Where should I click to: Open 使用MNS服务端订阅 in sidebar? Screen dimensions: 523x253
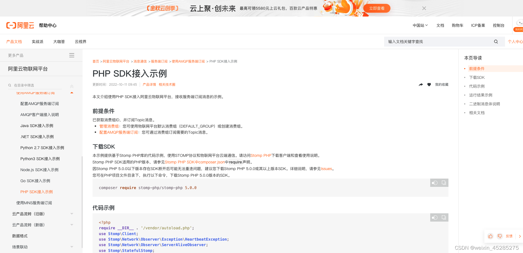coord(34,203)
